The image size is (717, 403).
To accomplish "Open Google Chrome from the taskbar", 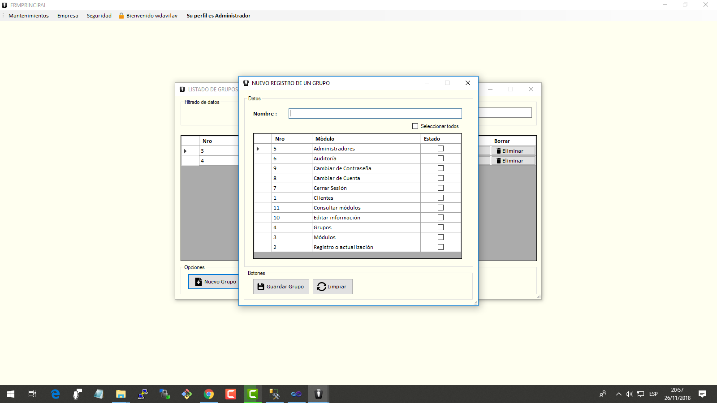I will pos(209,394).
